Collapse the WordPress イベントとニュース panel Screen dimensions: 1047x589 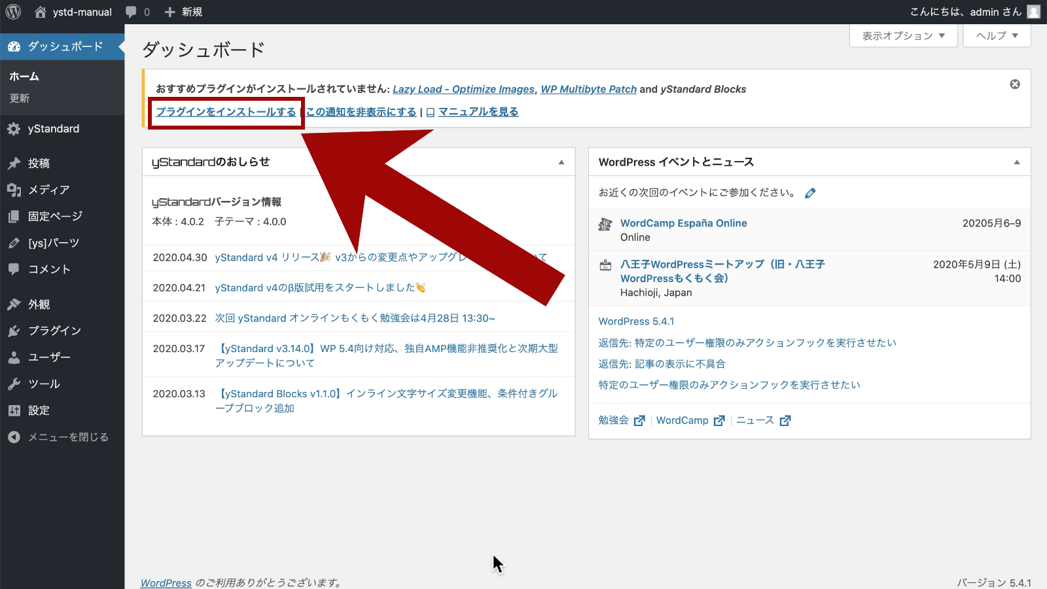point(1017,162)
